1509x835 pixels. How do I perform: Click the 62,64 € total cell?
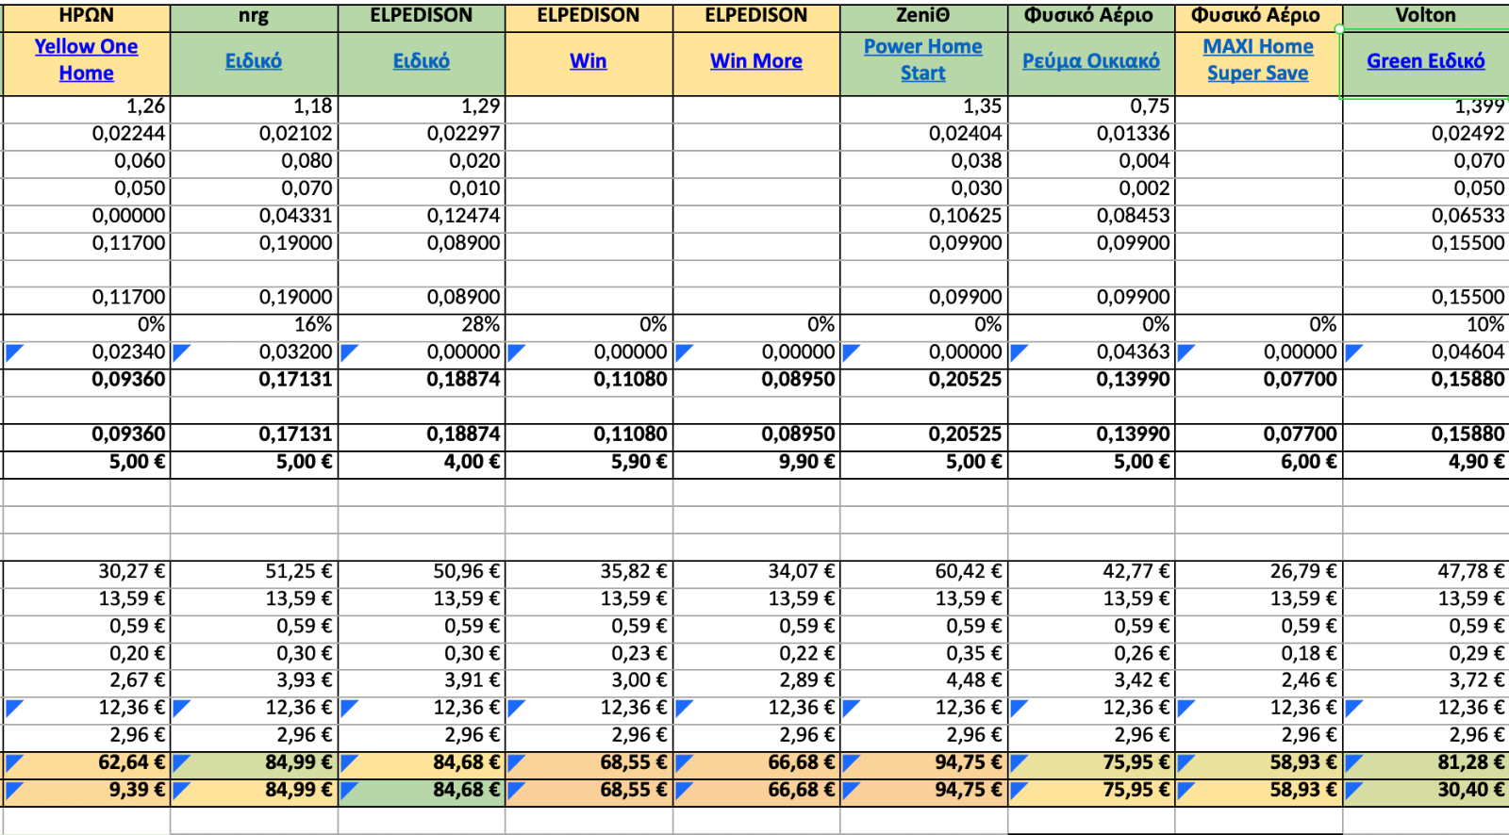(86, 764)
